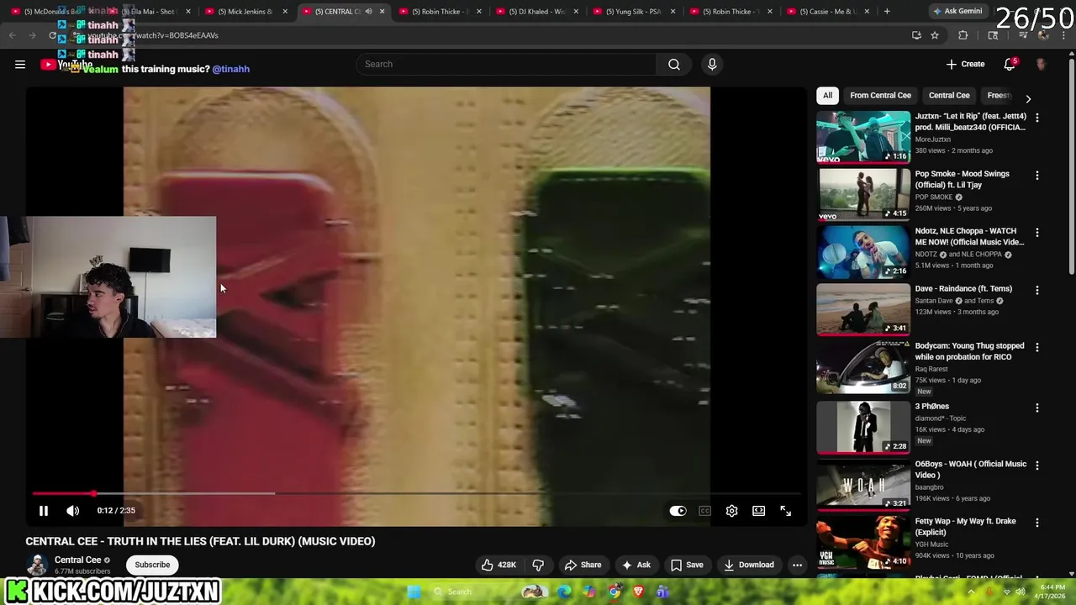Toggle the autoplay switch
The image size is (1076, 605).
(x=678, y=511)
